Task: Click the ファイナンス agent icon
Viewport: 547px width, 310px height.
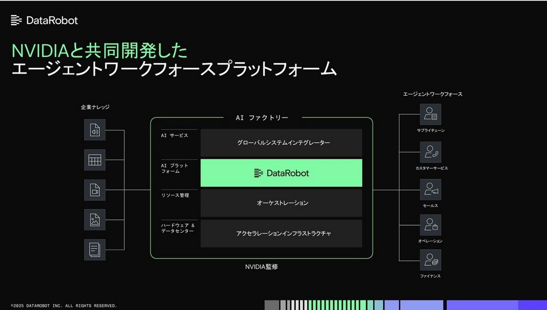Action: pos(430,260)
